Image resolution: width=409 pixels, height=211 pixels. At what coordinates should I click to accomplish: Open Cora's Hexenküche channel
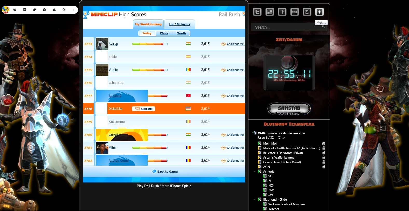282,162
